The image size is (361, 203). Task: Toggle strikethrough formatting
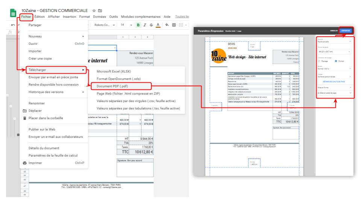151,25
